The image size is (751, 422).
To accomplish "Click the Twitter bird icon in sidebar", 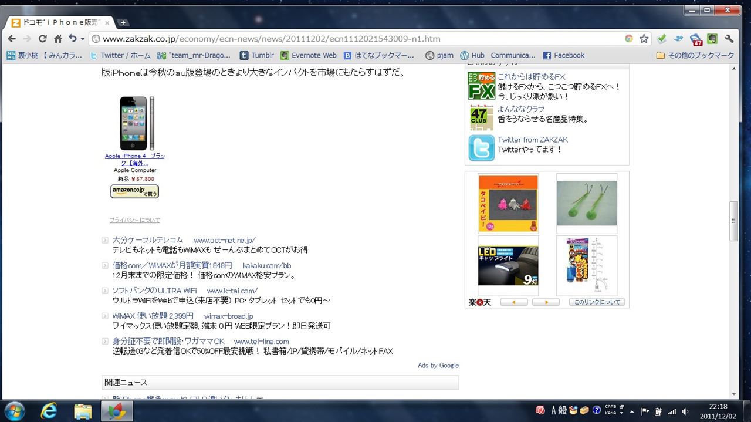I will [x=481, y=148].
